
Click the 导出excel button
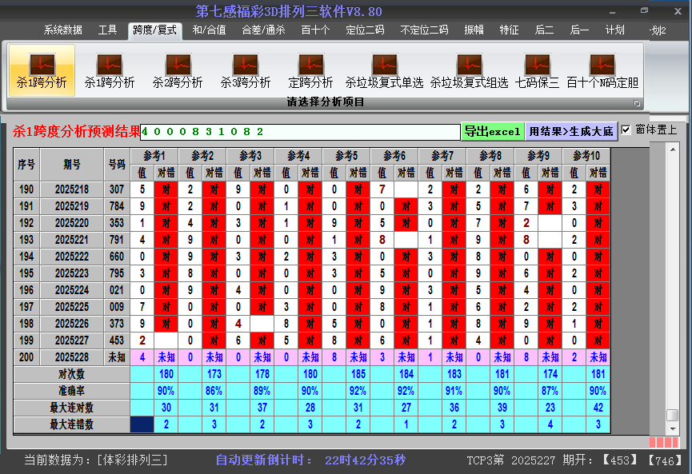coord(492,131)
